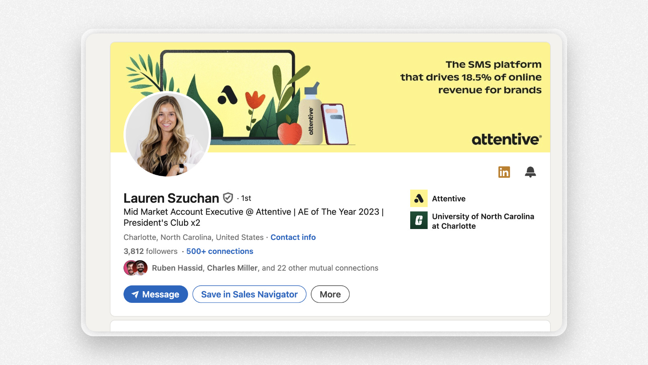Click the Mid Market Account Executive headline
The image size is (648, 365).
(x=253, y=217)
